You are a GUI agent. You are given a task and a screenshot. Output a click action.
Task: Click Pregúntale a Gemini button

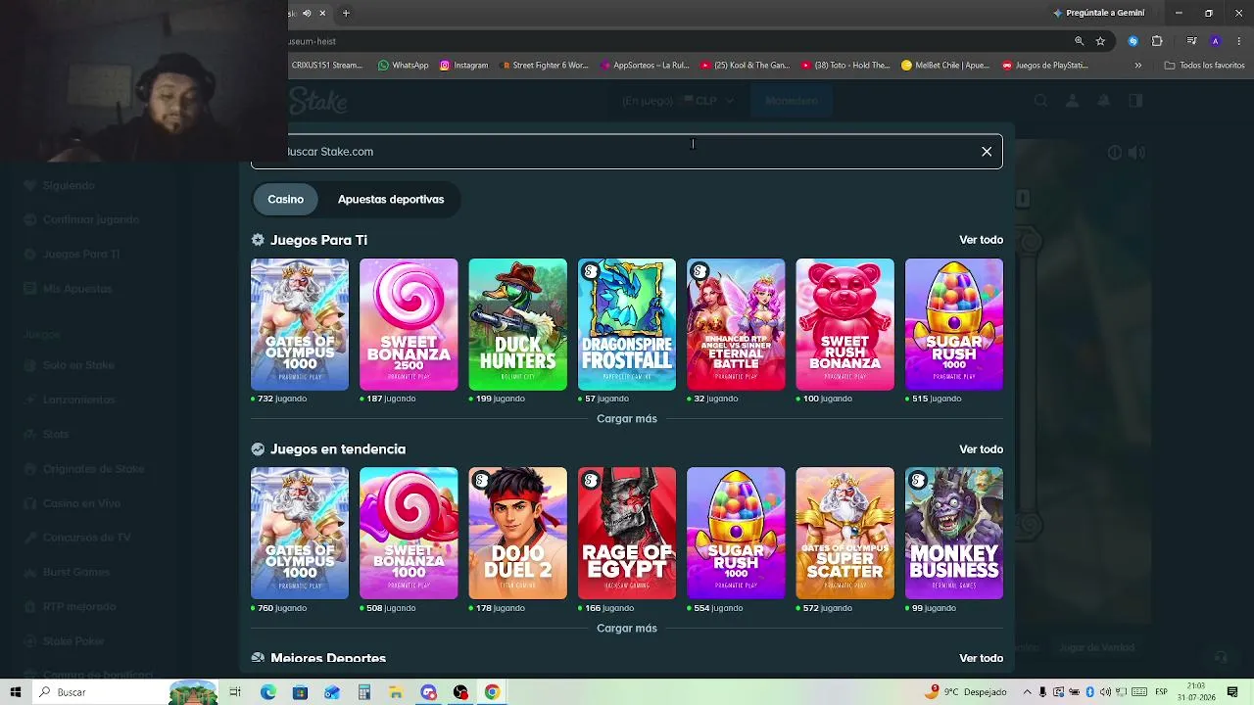[x=1098, y=13]
